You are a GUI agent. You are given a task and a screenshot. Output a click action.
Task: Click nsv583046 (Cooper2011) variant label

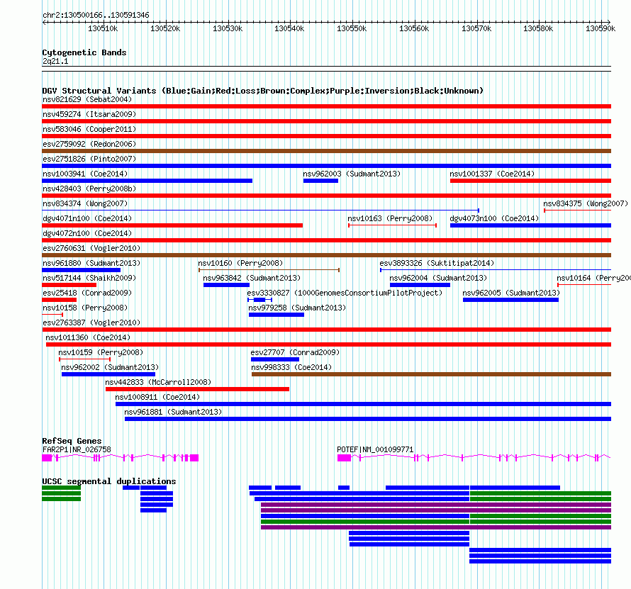89,129
